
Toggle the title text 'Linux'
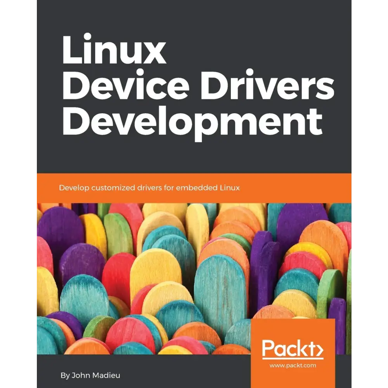[114, 50]
